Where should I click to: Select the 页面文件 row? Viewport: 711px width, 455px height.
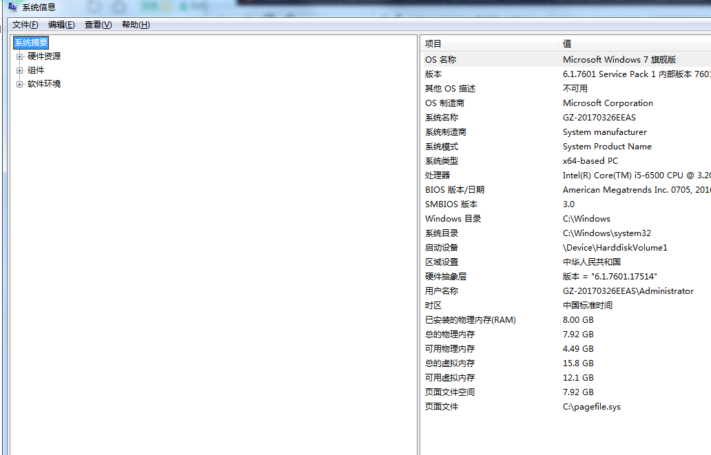click(x=442, y=407)
